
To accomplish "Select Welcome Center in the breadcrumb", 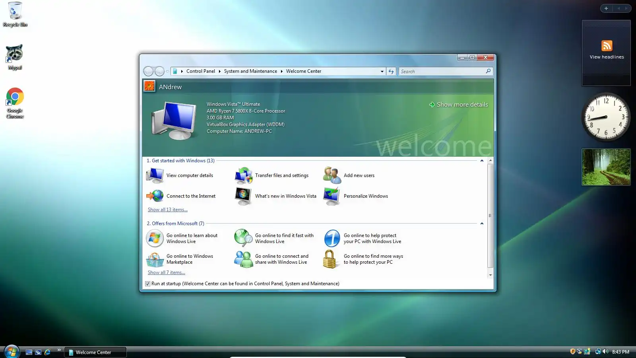I will pyautogui.click(x=304, y=71).
